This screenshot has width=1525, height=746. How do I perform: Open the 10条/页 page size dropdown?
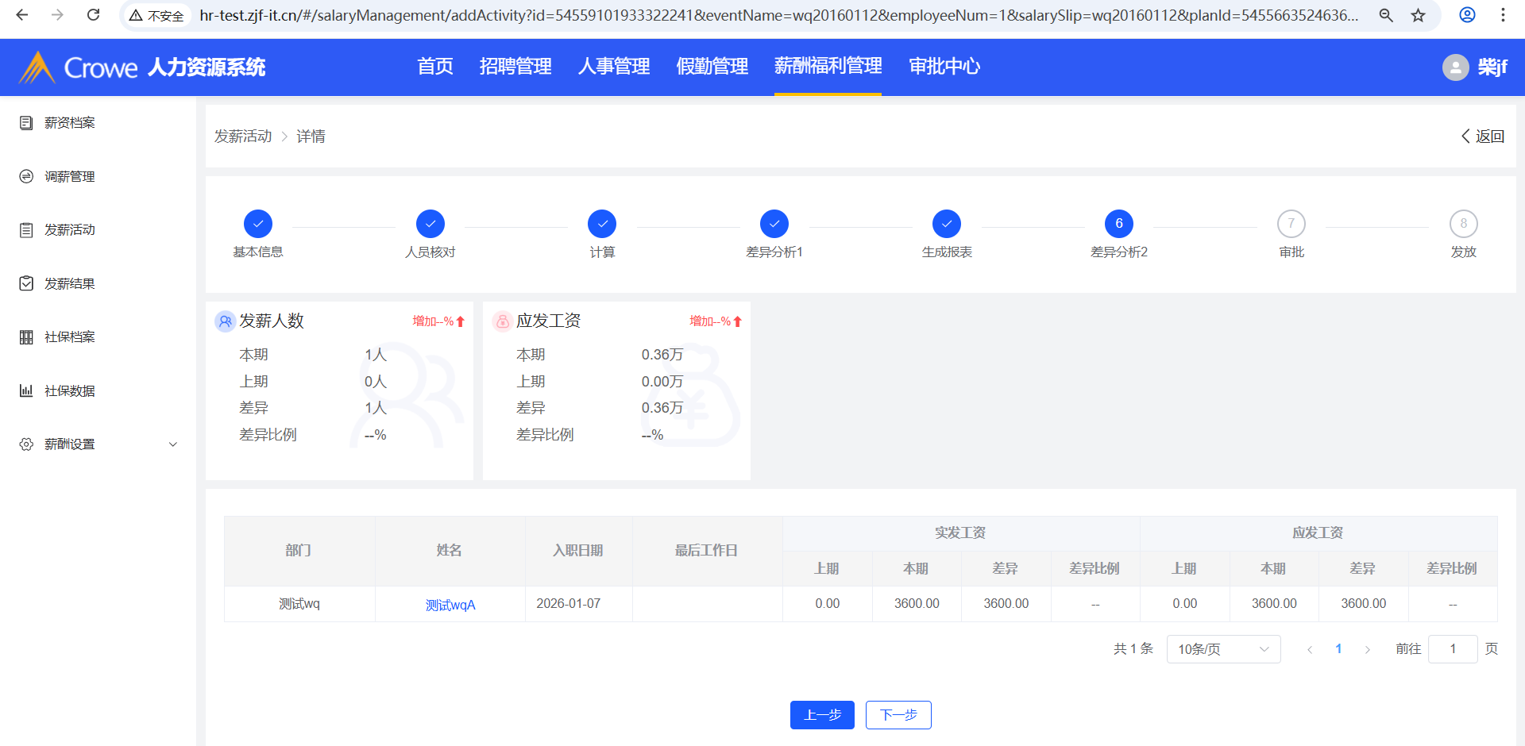pyautogui.click(x=1223, y=649)
